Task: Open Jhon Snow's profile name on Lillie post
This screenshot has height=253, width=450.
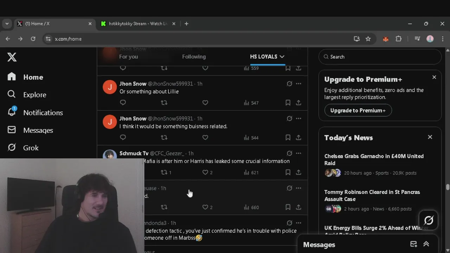Action: (133, 84)
